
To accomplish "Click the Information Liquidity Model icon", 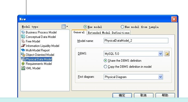I will 23,46.
